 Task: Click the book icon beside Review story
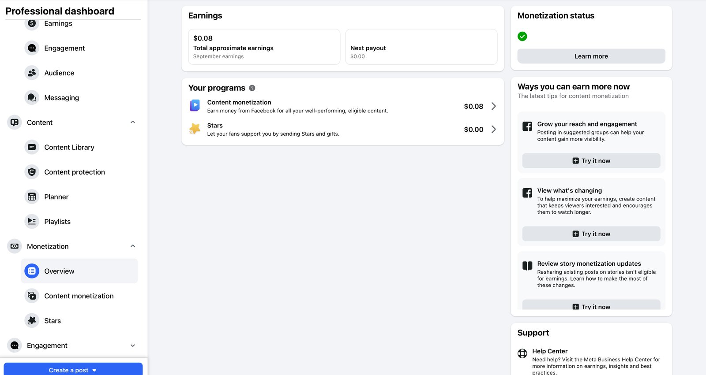tap(527, 266)
